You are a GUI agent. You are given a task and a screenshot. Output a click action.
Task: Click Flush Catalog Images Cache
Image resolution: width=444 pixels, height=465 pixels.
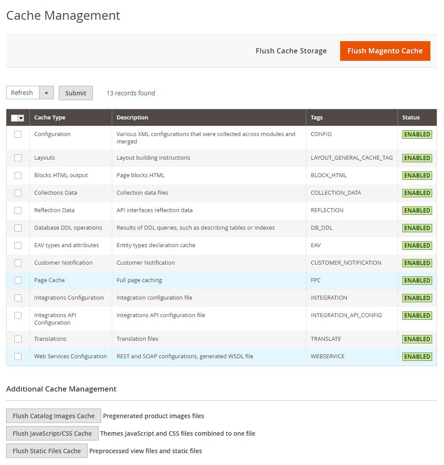coord(53,416)
